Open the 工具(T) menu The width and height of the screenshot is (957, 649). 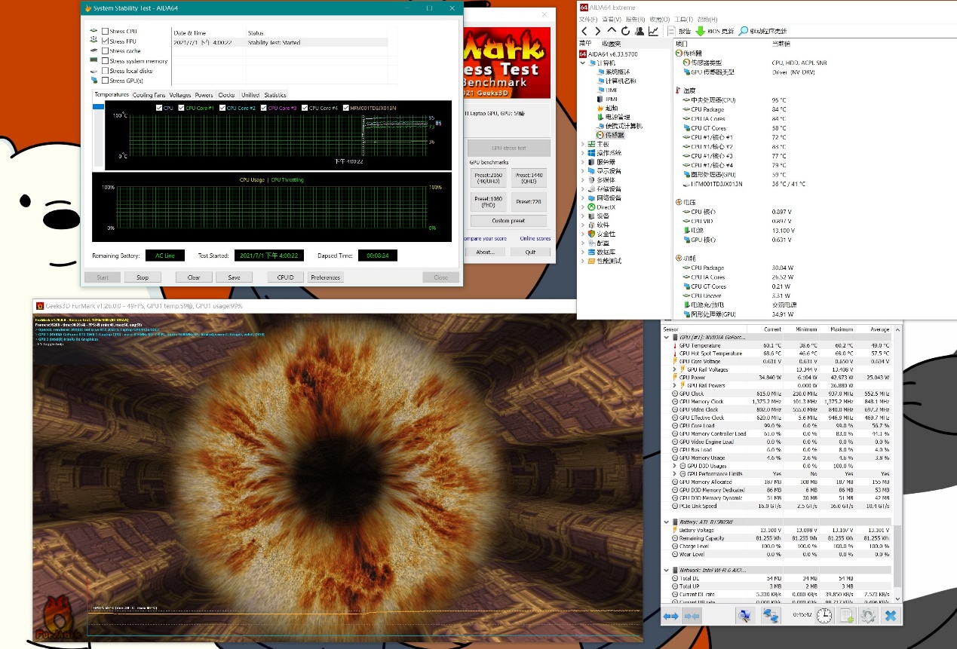(683, 19)
